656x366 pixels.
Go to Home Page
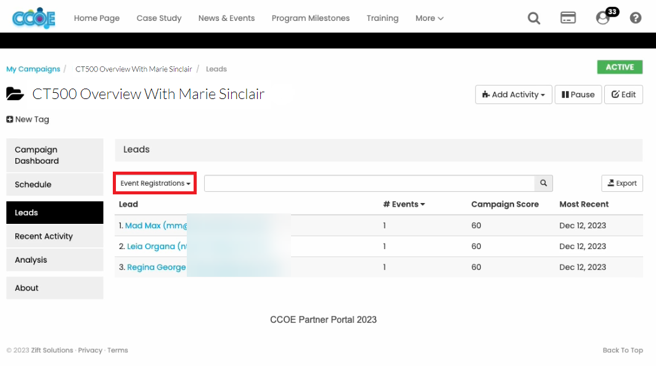pos(97,18)
